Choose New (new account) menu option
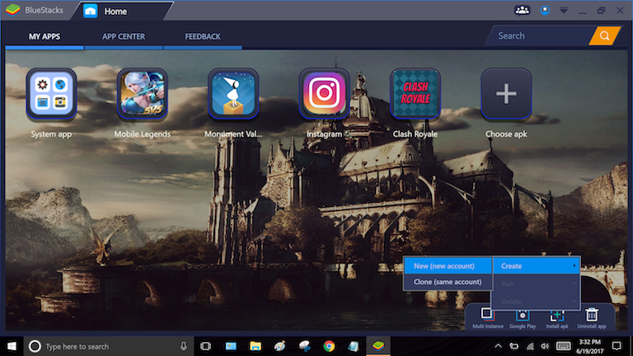Image resolution: width=633 pixels, height=356 pixels. [448, 266]
